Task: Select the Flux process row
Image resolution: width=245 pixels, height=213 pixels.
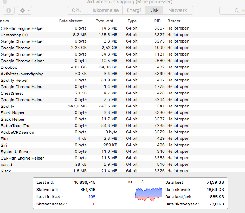Action: (122, 139)
